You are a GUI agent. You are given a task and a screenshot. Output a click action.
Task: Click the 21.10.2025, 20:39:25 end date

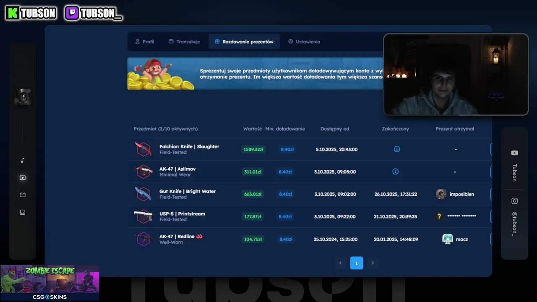tap(396, 216)
